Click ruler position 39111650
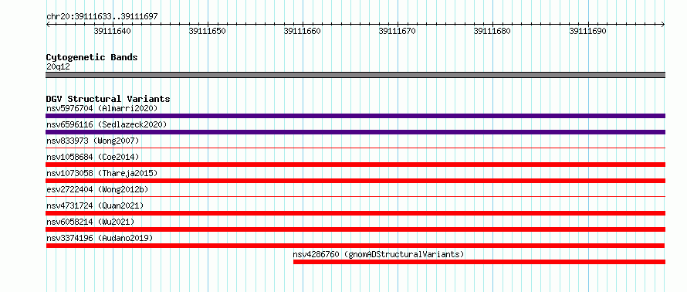Screen dimensions: 687x292 pos(207,31)
